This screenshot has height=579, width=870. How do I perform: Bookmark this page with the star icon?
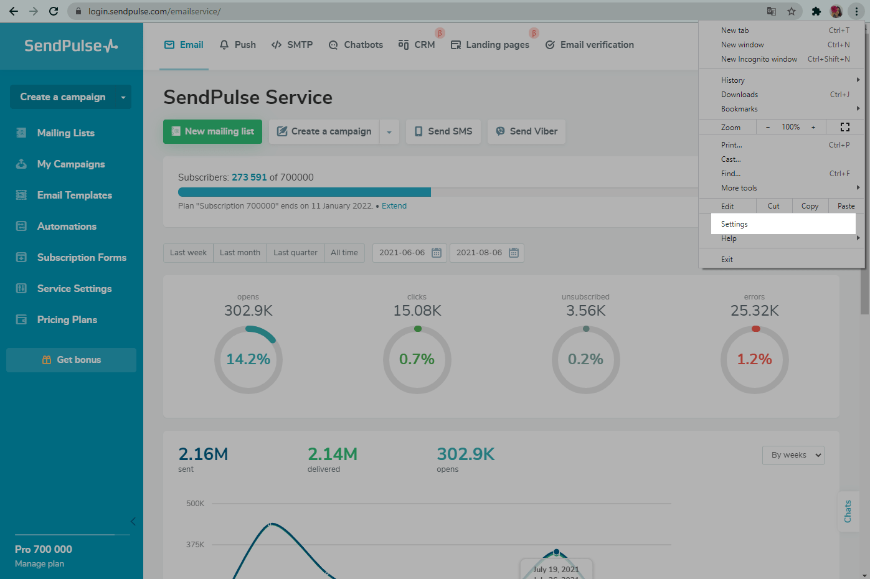[x=792, y=11]
